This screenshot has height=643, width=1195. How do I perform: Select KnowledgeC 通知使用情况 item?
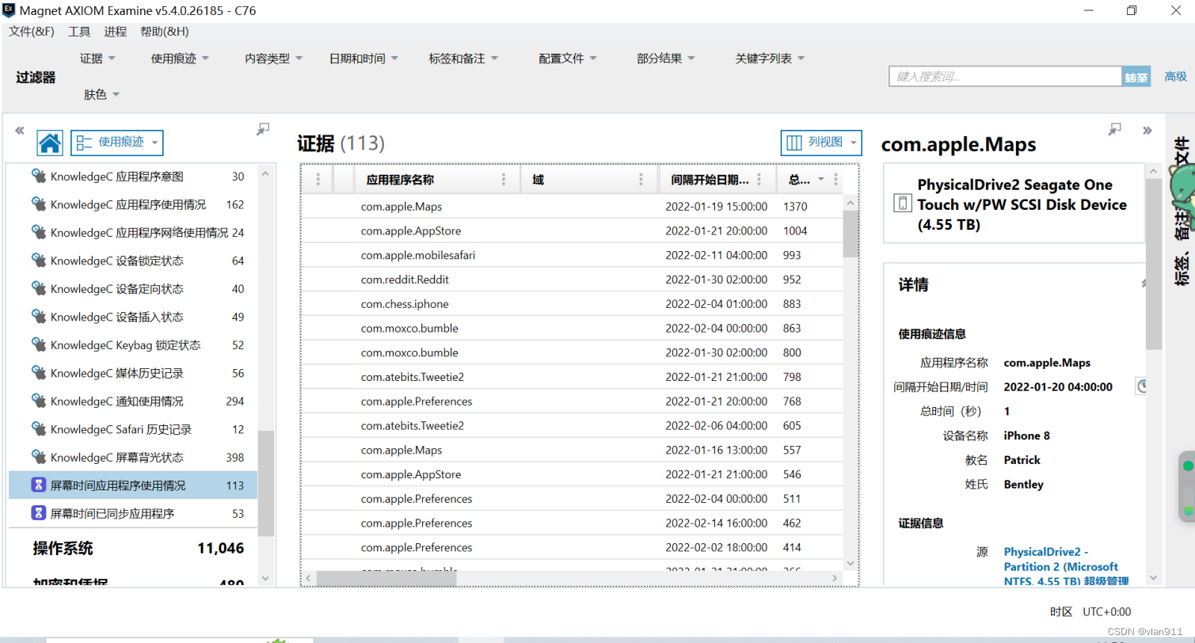click(x=133, y=401)
